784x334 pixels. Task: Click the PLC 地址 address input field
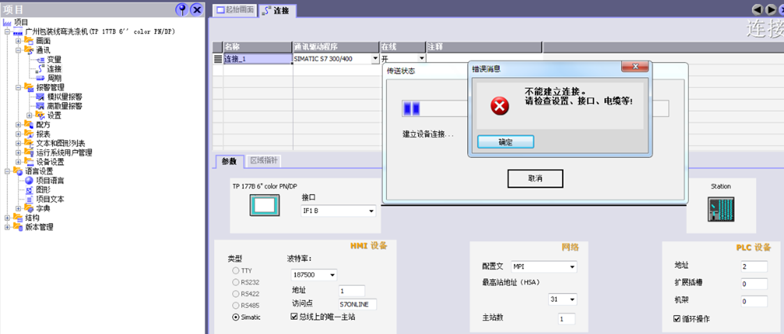754,266
